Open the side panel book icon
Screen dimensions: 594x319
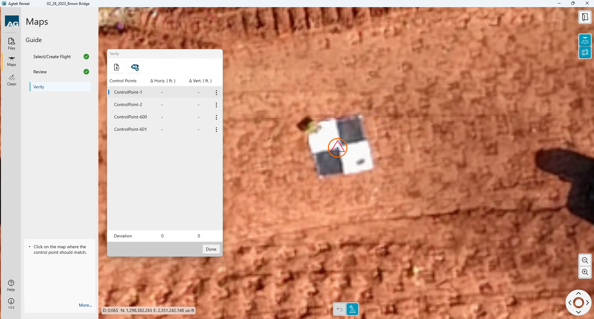coord(585,17)
